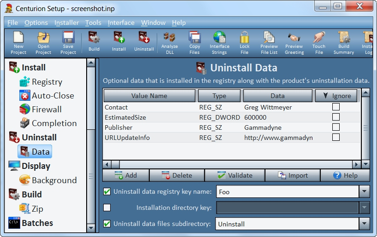Click the Build toolbar icon
The width and height of the screenshot is (377, 237).
94,41
